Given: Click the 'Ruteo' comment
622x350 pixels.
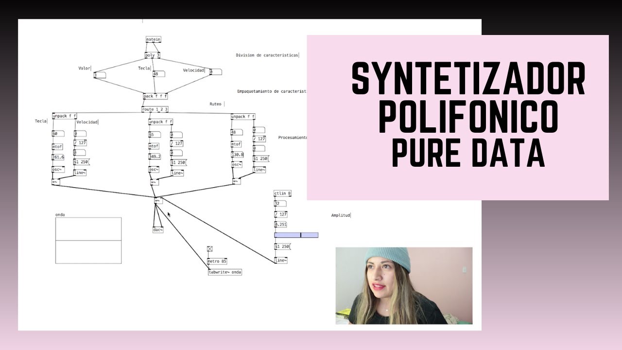Looking at the screenshot, I should pyautogui.click(x=215, y=104).
